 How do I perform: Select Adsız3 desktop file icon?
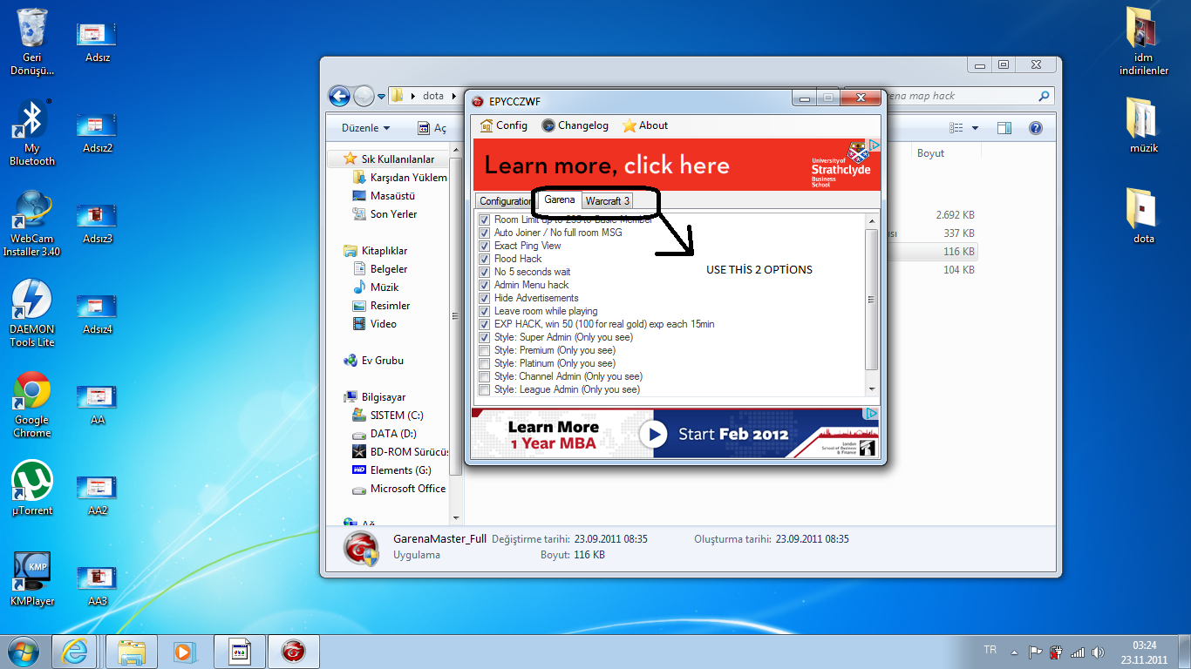pos(97,222)
